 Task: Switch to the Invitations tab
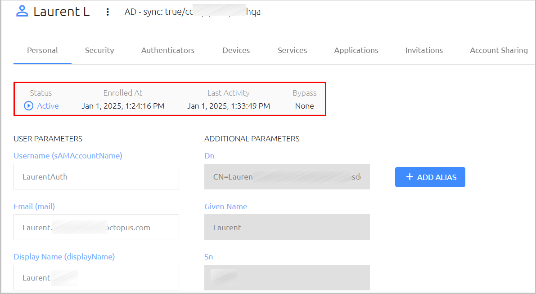424,50
